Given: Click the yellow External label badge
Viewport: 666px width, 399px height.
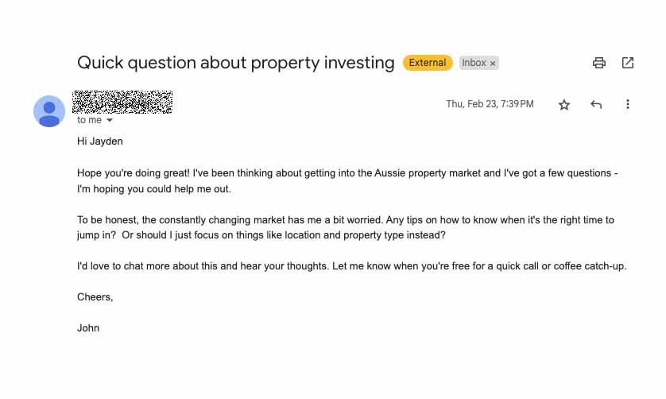Looking at the screenshot, I should (428, 63).
